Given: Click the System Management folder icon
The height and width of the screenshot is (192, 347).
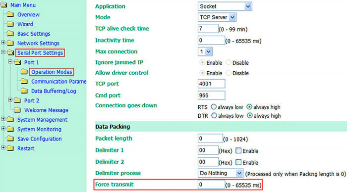Looking at the screenshot, I should [10, 120].
